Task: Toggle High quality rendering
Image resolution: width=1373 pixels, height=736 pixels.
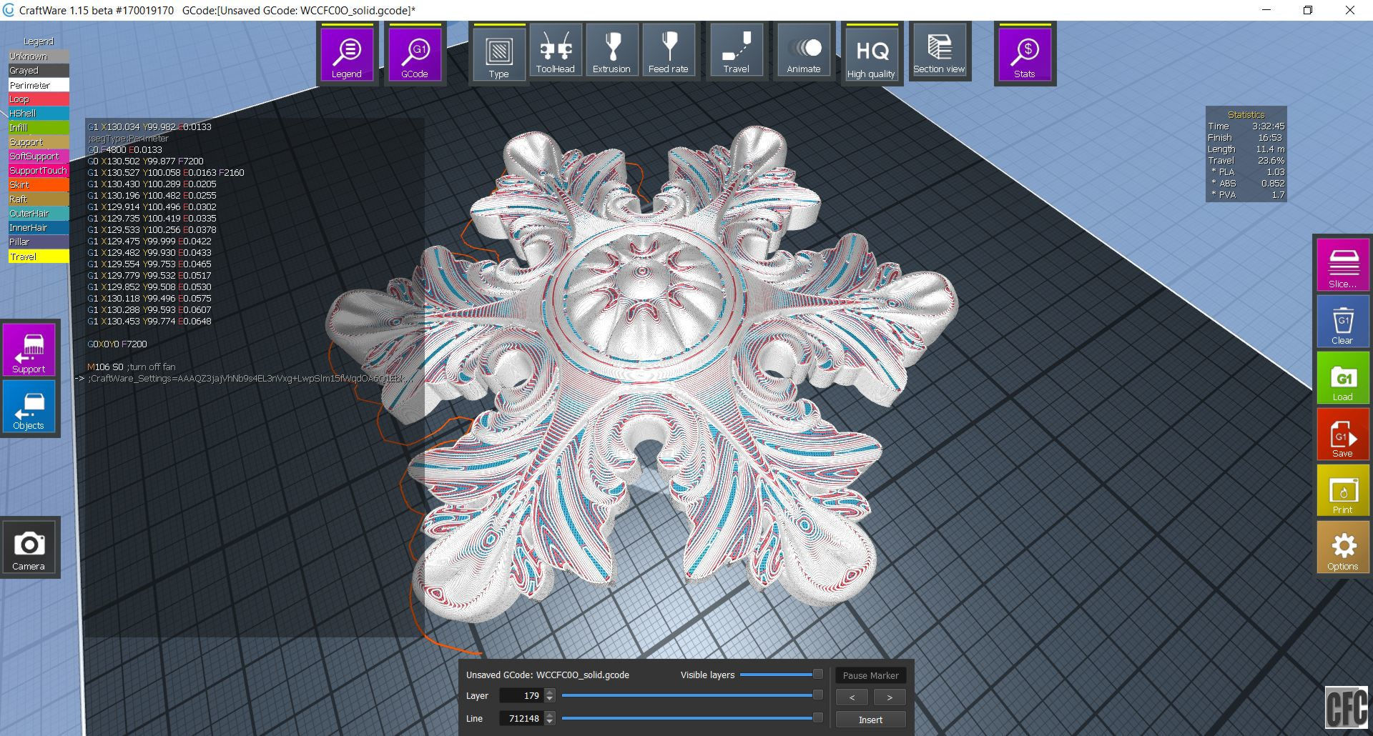Action: point(871,54)
